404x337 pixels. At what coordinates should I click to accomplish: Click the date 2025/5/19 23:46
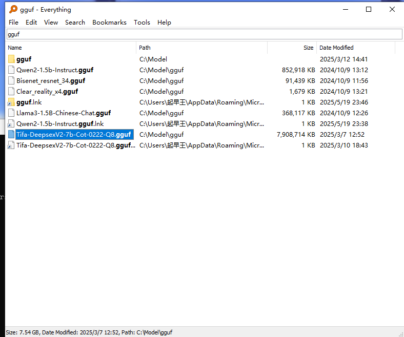point(344,102)
